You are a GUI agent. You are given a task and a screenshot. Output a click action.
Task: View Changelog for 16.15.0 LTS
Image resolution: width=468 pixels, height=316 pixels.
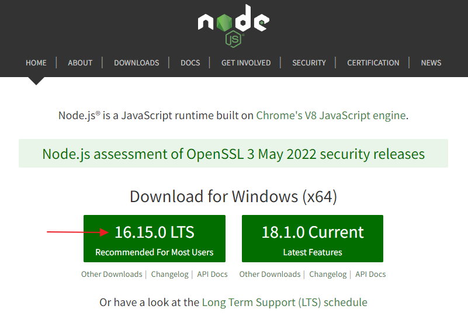(170, 274)
